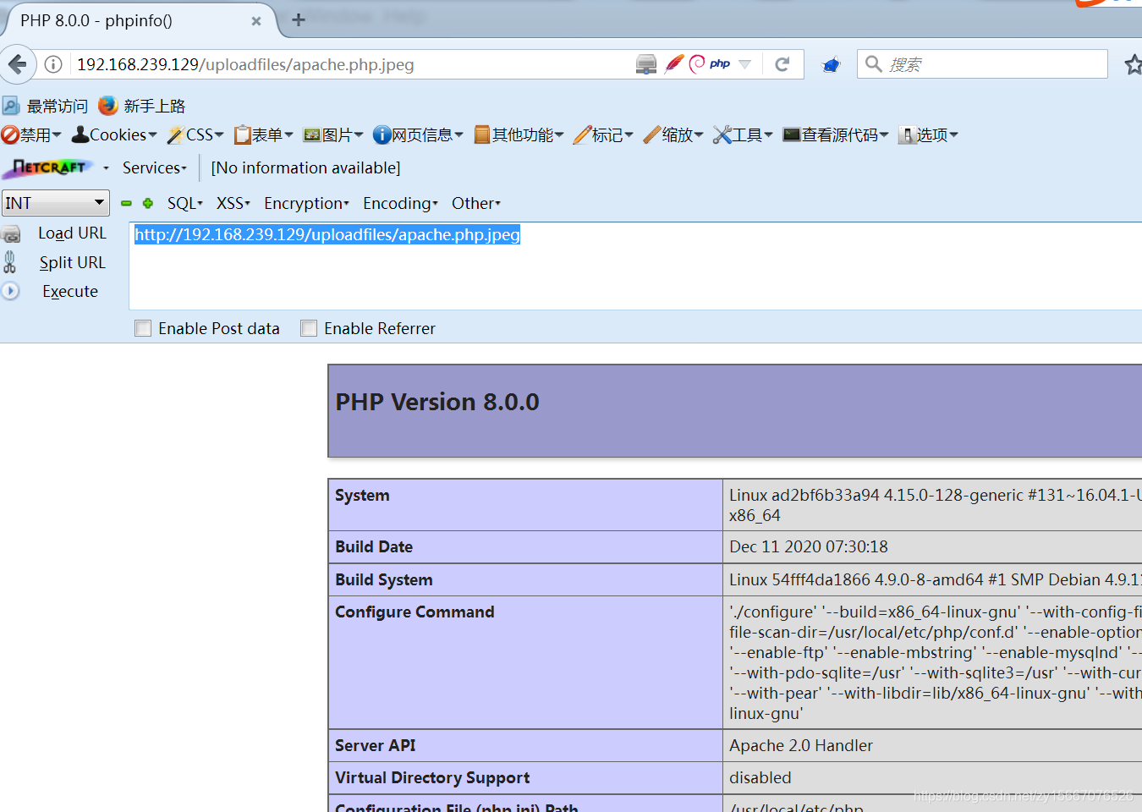Click the 'PHP Version 8.0.0' heading
The width and height of the screenshot is (1142, 812).
437,402
